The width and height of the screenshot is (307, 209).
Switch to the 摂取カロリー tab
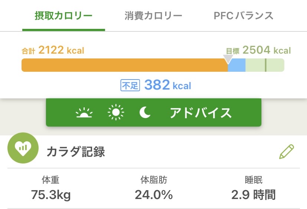point(63,16)
